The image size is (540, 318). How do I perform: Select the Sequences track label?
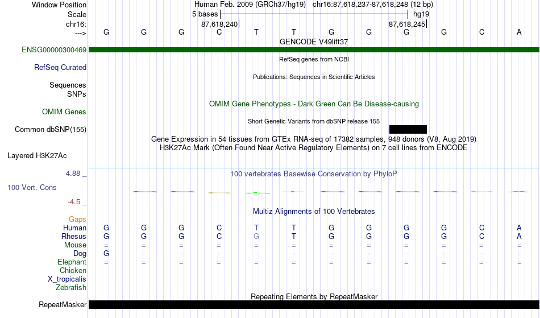coord(68,85)
